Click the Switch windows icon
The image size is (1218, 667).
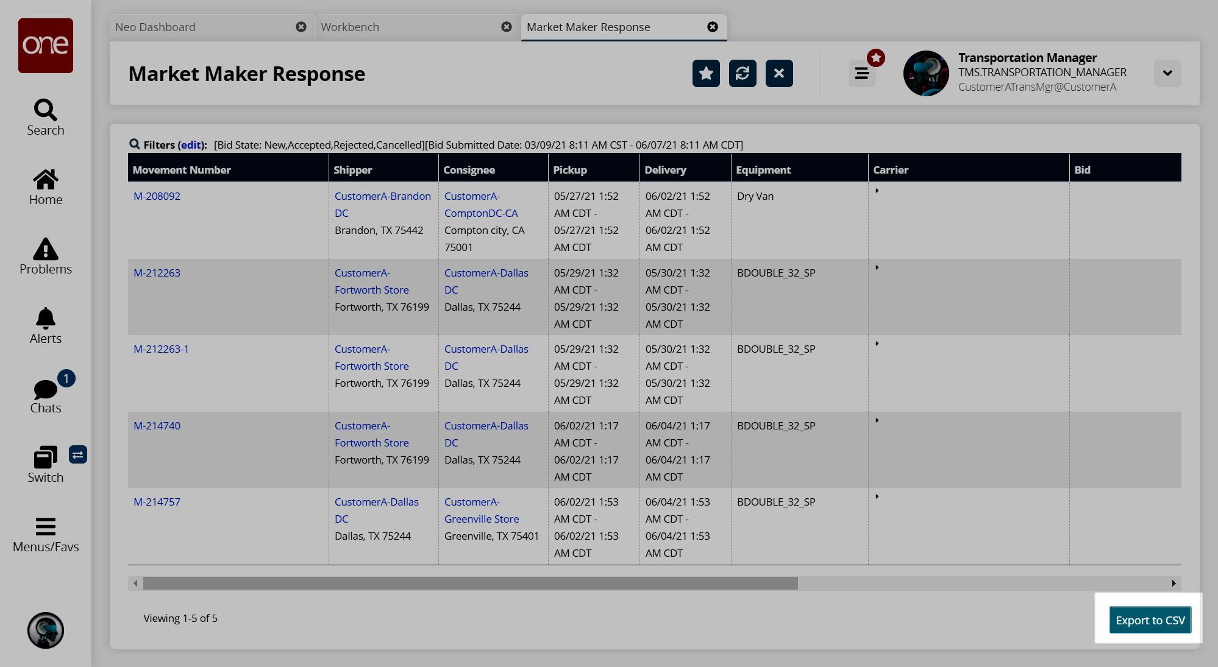click(x=45, y=464)
